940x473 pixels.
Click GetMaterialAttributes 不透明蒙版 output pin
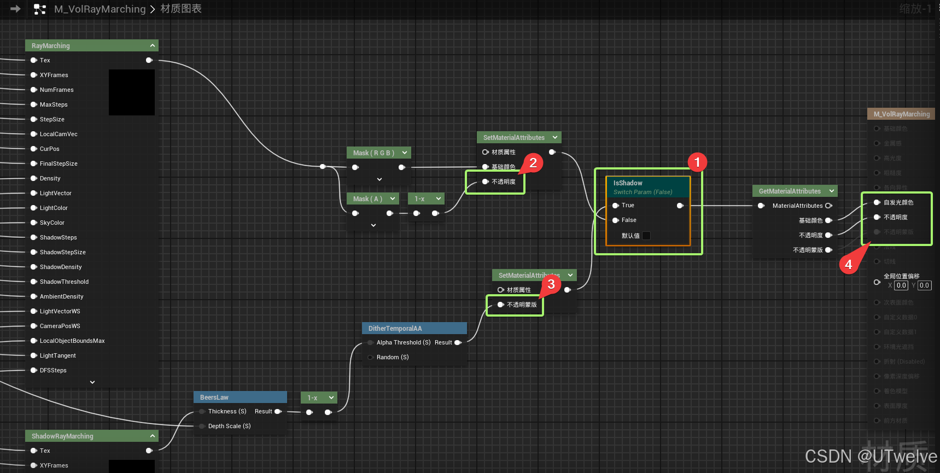828,250
